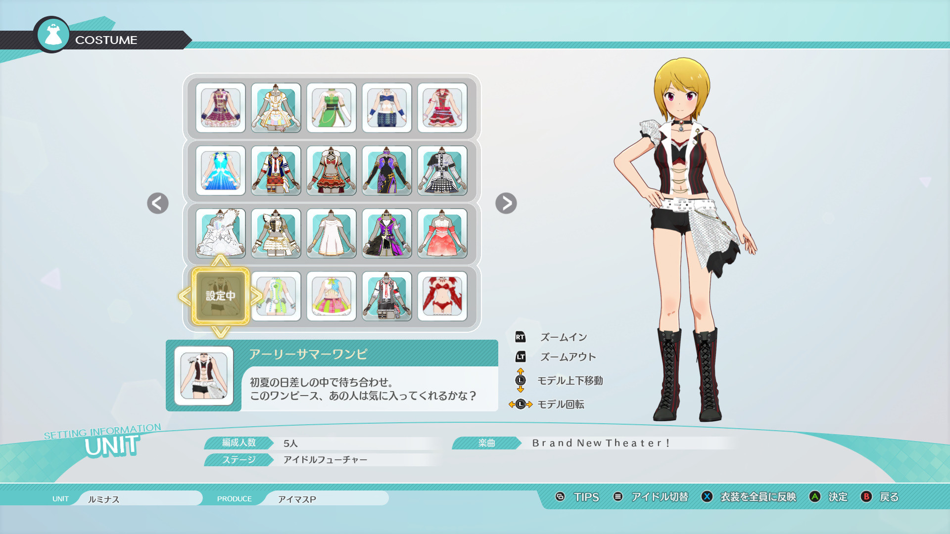Viewport: 950px width, 534px height.
Task: Click the checkered black-and-white dress costume
Action: (x=442, y=171)
